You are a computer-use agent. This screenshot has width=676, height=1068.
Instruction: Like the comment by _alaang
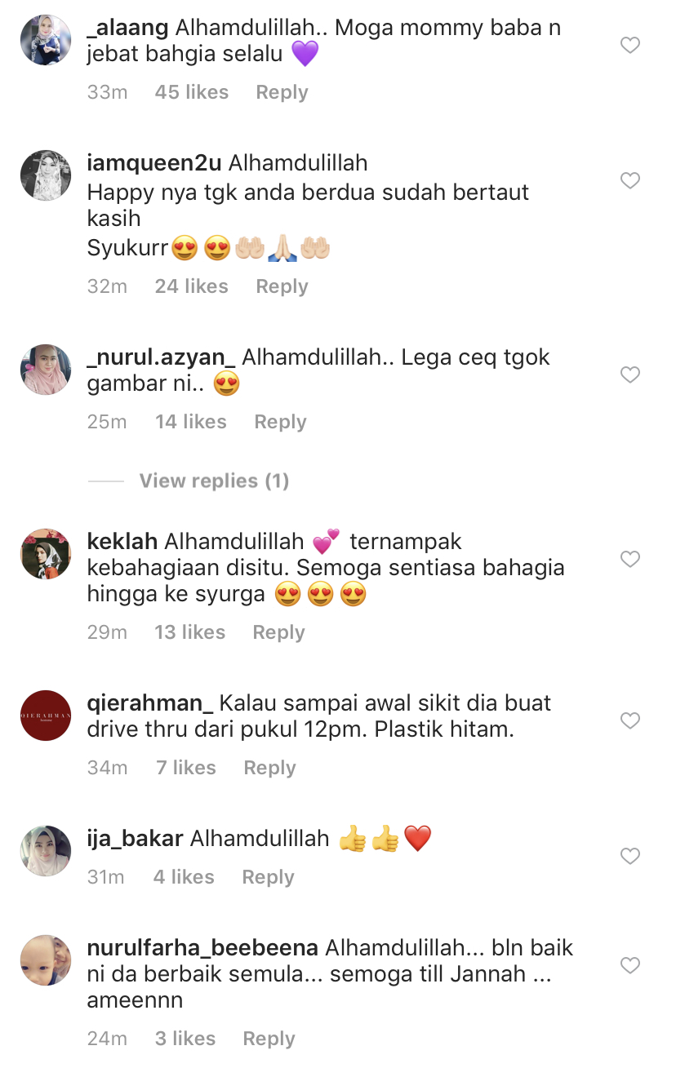(630, 45)
